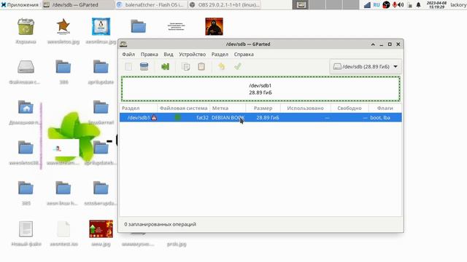Select the Файловая система drive icon on desktop
467x262 pixels.
pyautogui.click(x=26, y=67)
